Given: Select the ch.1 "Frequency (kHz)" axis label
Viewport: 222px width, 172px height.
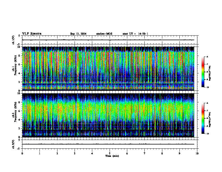Looking at the screenshot, I should 15,65.
